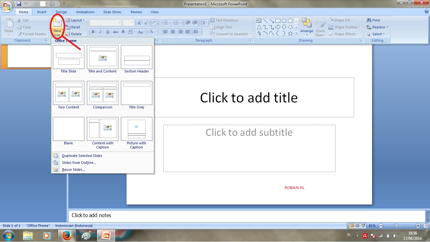Toggle center text alignment

pyautogui.click(x=173, y=32)
